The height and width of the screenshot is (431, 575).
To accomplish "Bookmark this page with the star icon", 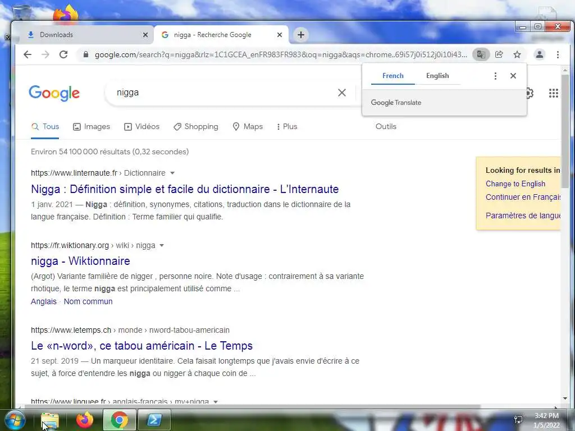I will click(517, 54).
